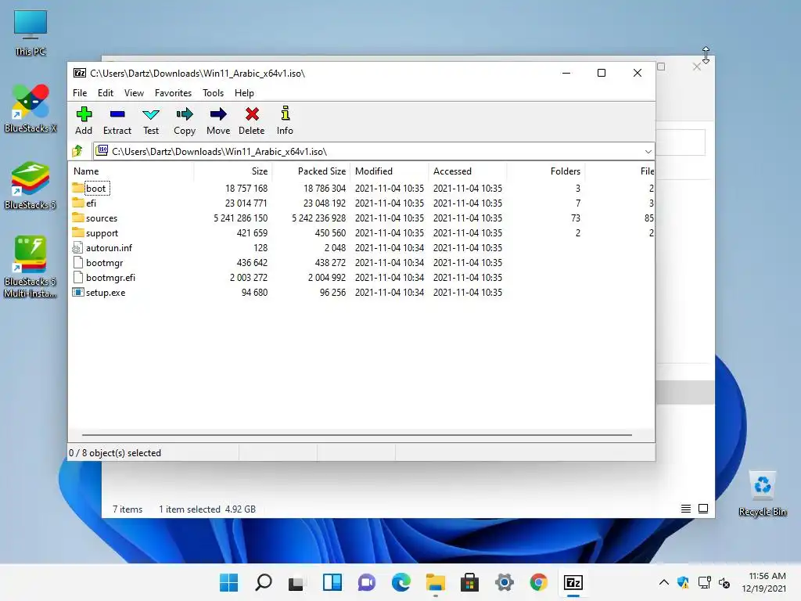Viewport: 801px width, 601px height.
Task: Open File Explorer from taskbar
Action: point(435,582)
